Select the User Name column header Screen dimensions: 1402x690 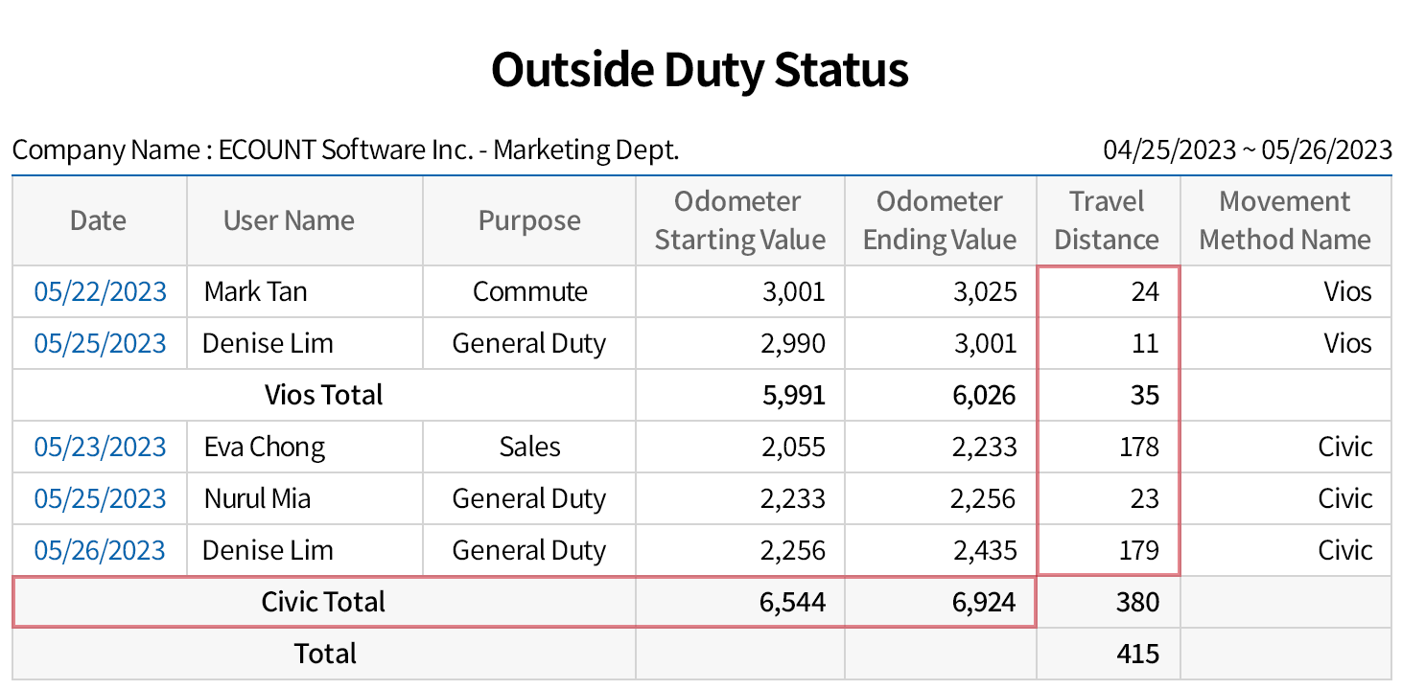[x=289, y=220]
